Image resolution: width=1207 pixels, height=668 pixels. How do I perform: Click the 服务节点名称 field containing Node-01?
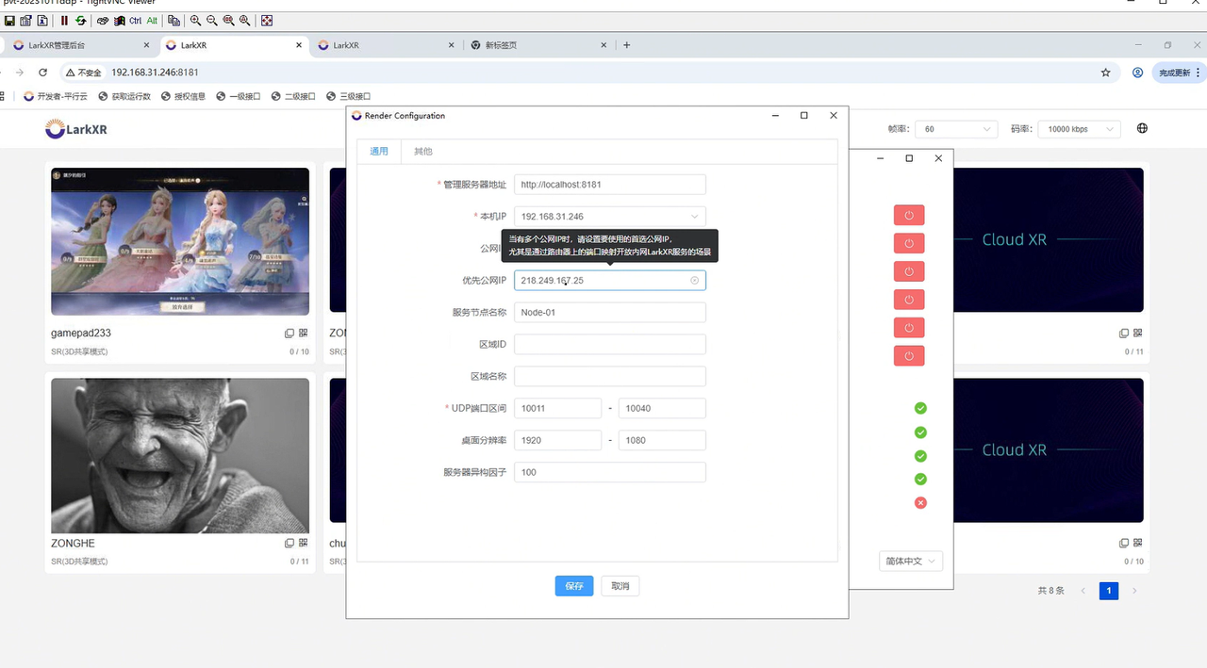pyautogui.click(x=610, y=313)
